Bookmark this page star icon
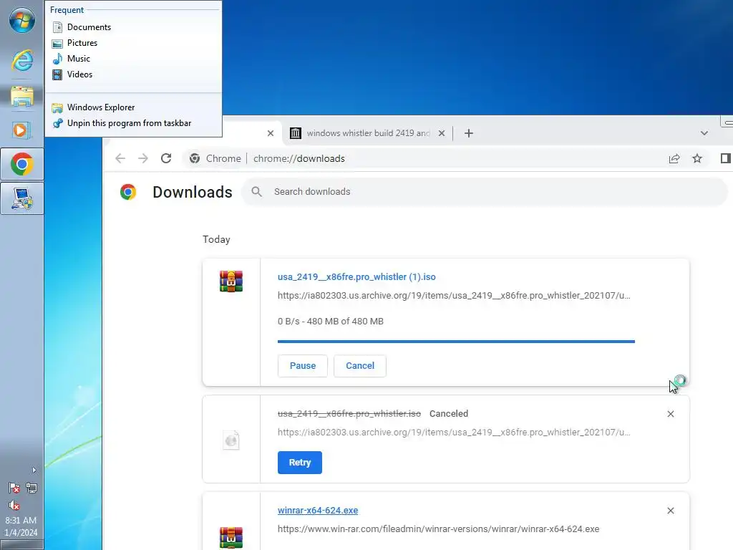 click(697, 158)
